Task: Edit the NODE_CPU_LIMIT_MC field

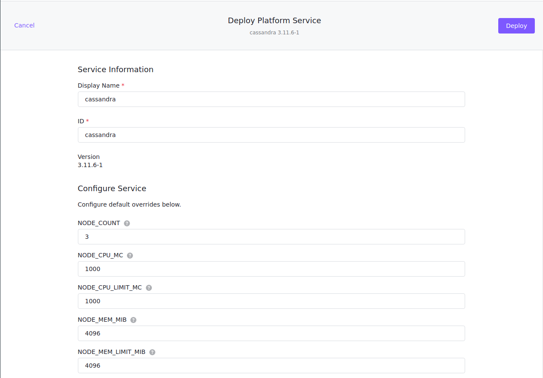Action: (271, 301)
